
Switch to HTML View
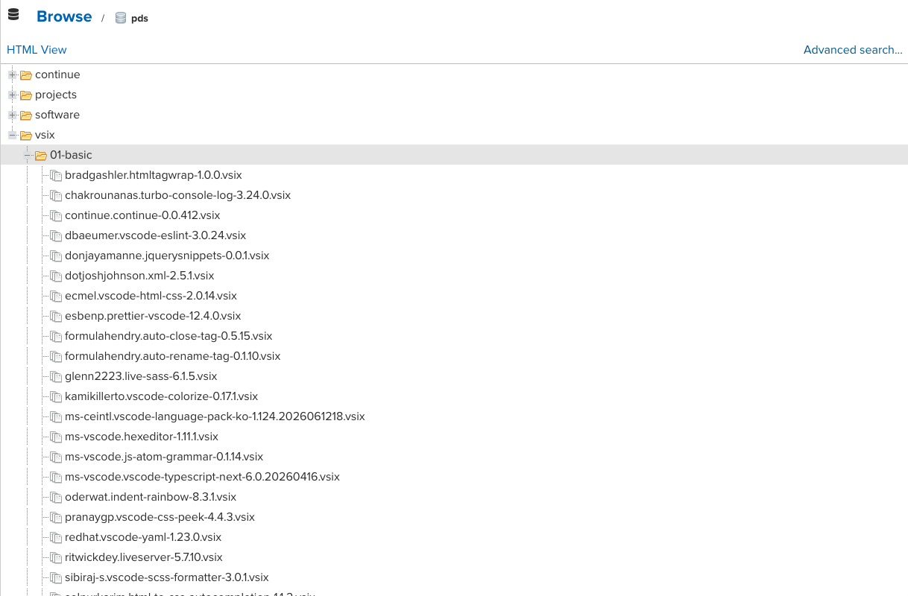[37, 50]
